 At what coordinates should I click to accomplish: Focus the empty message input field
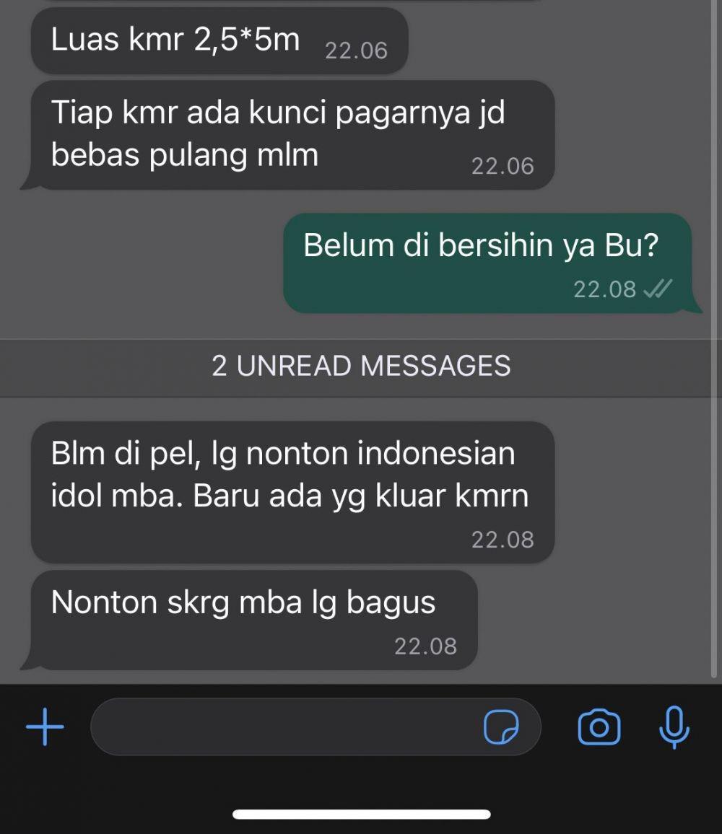click(x=316, y=727)
